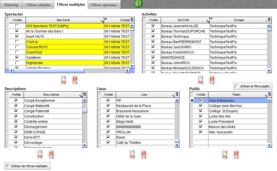Open the column chooser icon of Public grid
Screen dimensions: 277x171
click(269, 95)
